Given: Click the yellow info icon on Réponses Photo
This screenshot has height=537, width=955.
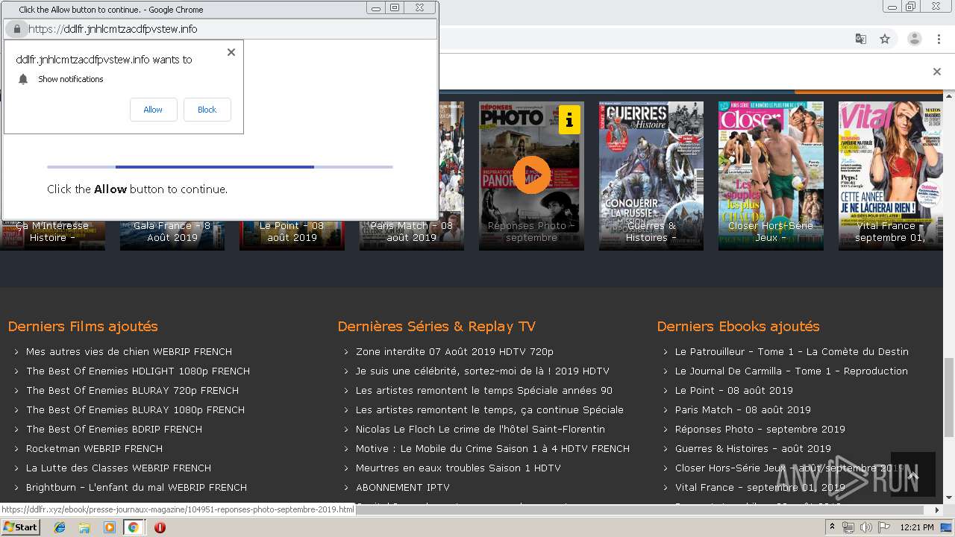Looking at the screenshot, I should pyautogui.click(x=569, y=119).
